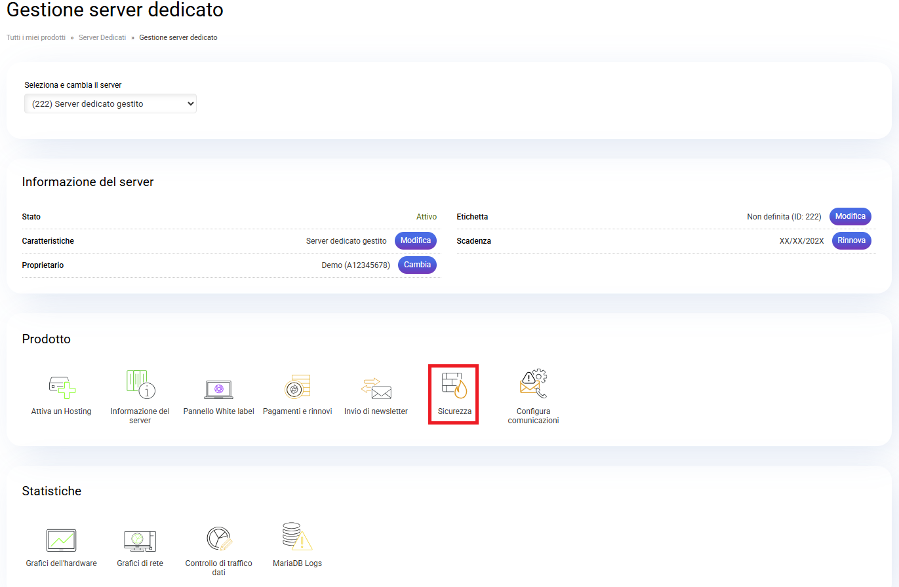This screenshot has height=587, width=899.
Task: Open Configura comunicazioni icon
Action: (x=533, y=385)
